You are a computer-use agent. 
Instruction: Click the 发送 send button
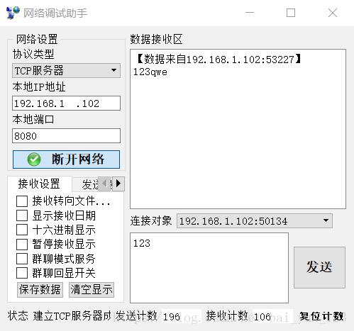click(x=319, y=267)
